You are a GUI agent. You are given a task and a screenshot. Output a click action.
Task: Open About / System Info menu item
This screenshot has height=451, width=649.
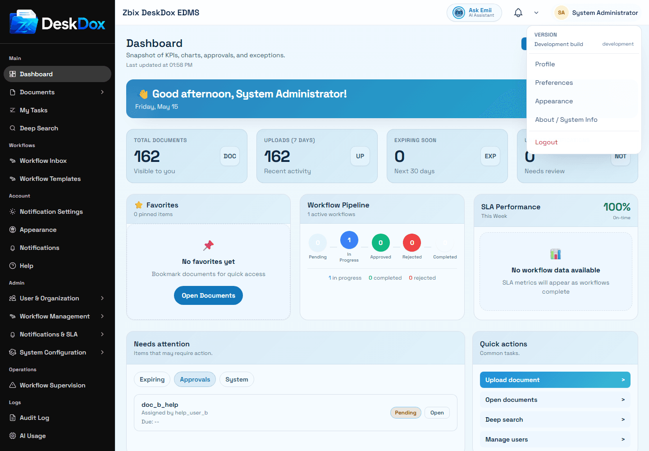584,120
